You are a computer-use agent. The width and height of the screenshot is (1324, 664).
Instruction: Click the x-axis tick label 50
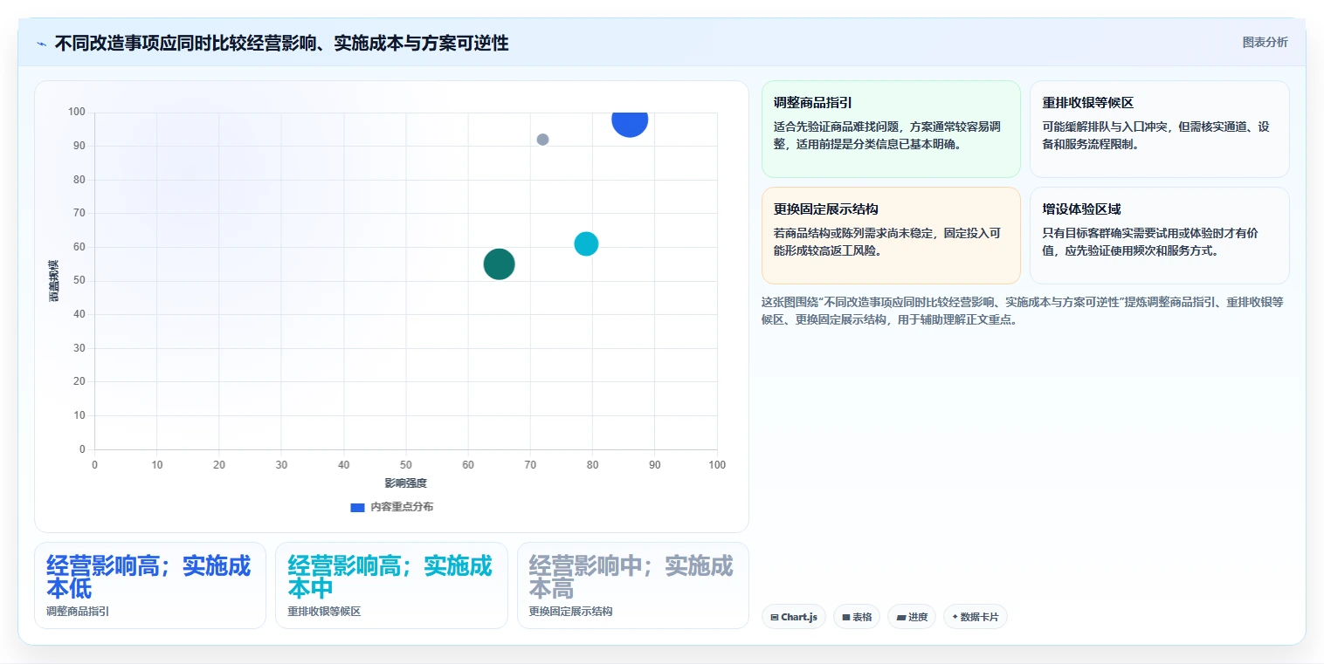pos(405,465)
